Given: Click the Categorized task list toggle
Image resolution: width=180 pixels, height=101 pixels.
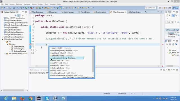Looking at the screenshot, I should point(173,15).
